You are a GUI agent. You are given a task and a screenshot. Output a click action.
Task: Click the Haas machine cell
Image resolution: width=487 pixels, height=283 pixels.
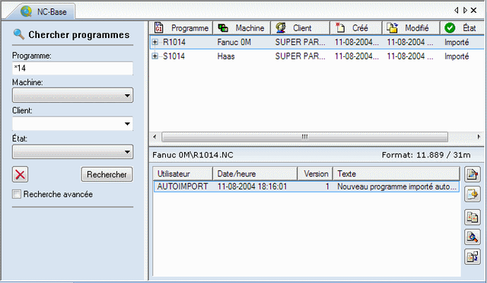tap(226, 56)
